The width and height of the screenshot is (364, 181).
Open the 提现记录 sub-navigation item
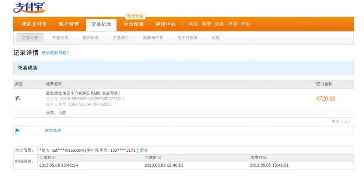[90, 37]
